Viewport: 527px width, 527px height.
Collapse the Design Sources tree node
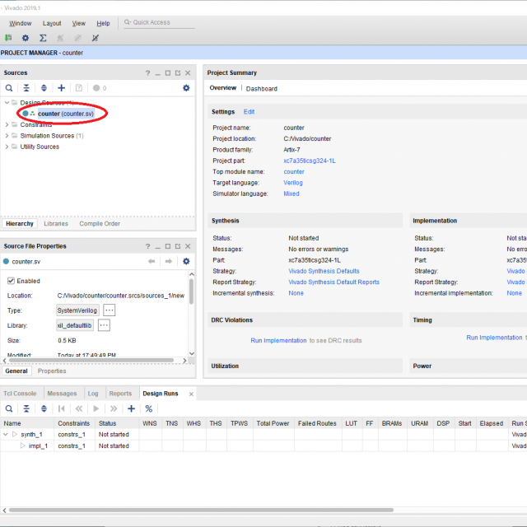pyautogui.click(x=7, y=103)
